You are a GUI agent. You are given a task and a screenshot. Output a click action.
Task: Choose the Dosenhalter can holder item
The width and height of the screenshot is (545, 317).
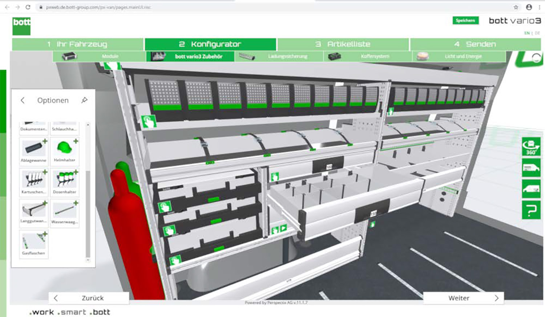coord(65,182)
